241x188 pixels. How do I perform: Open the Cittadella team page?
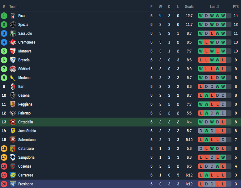click(25, 122)
